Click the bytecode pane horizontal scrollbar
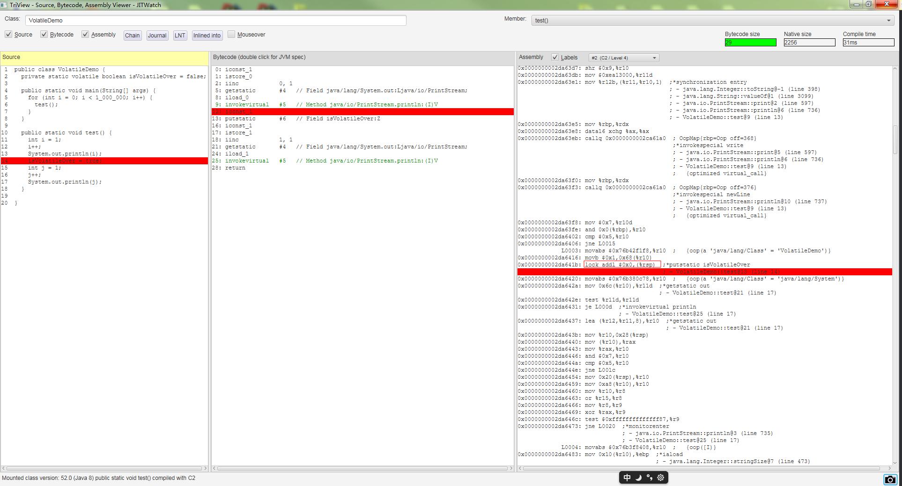902x486 pixels. pyautogui.click(x=362, y=468)
